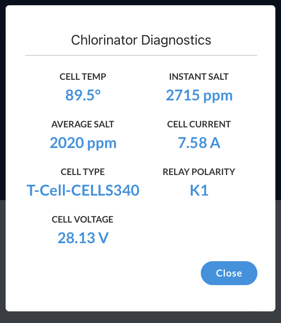The height and width of the screenshot is (323, 281).
Task: Select the 89.5° cell temperature value
Action: pyautogui.click(x=83, y=95)
